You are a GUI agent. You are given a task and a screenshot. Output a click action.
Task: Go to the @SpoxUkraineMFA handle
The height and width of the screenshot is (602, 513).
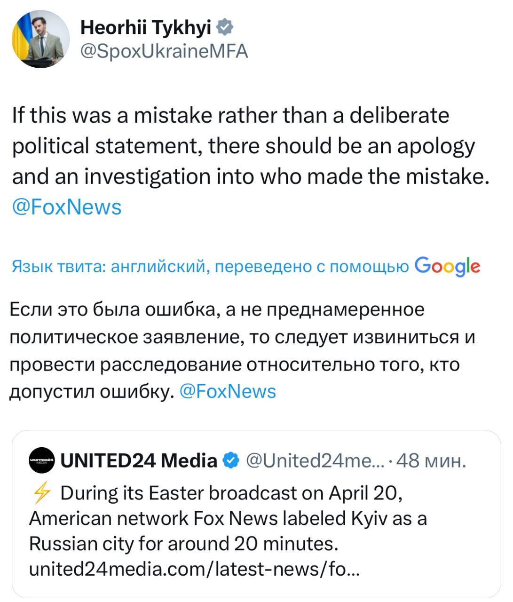point(164,51)
